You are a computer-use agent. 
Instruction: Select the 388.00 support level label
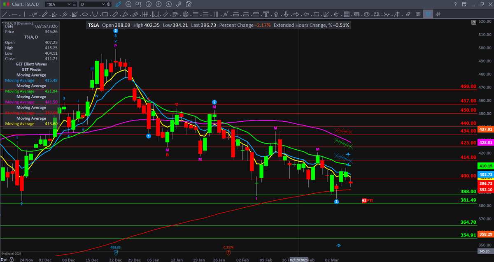pos(468,192)
